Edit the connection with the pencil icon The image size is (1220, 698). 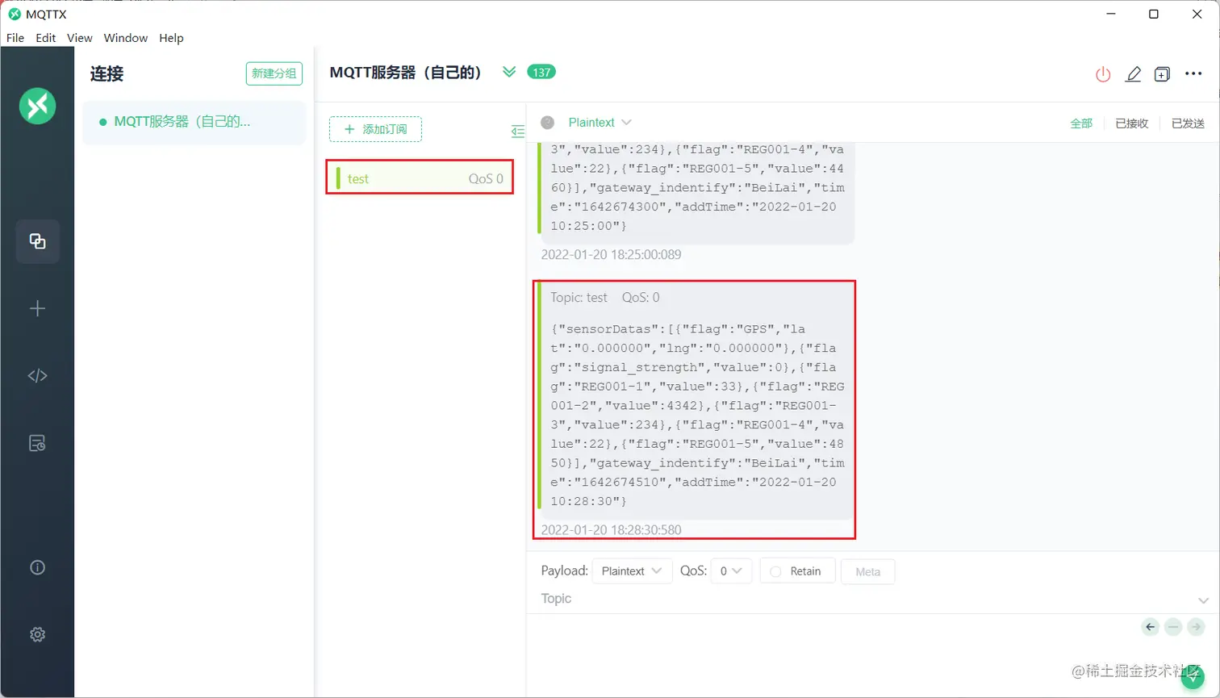pos(1133,74)
